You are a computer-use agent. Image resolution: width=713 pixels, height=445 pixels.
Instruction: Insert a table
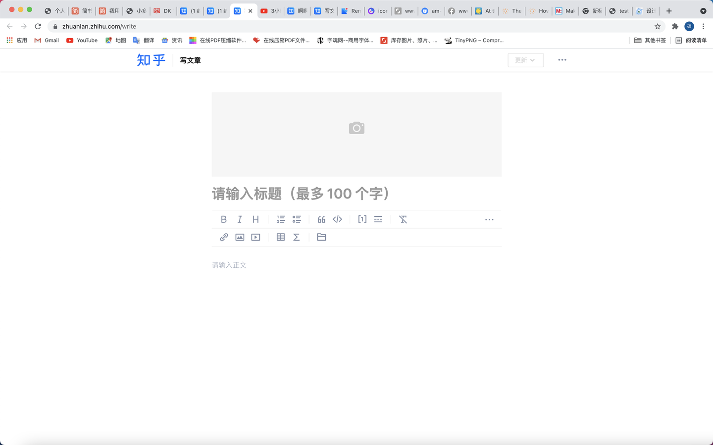280,237
